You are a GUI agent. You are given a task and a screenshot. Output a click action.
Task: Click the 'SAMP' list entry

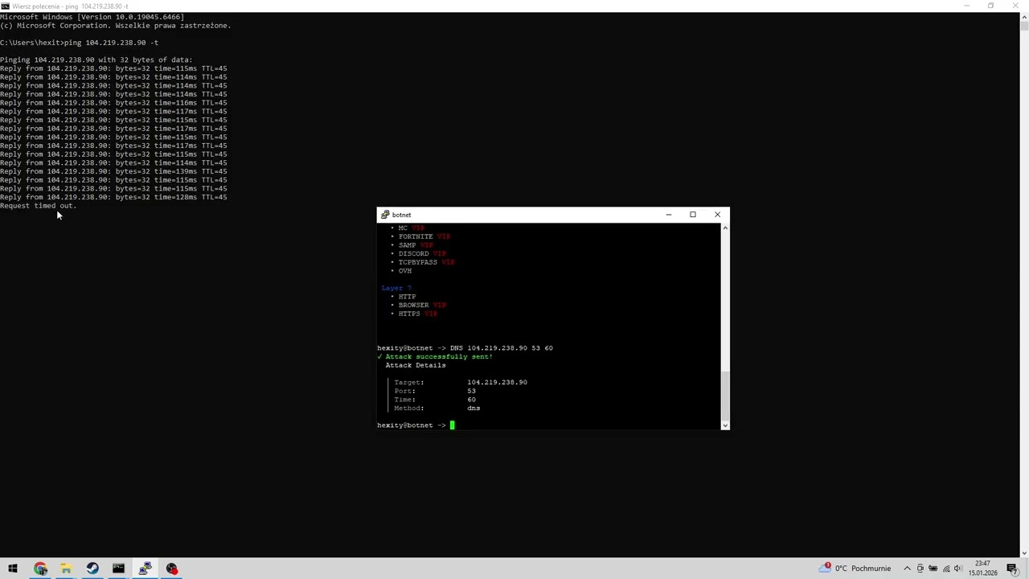click(x=416, y=245)
